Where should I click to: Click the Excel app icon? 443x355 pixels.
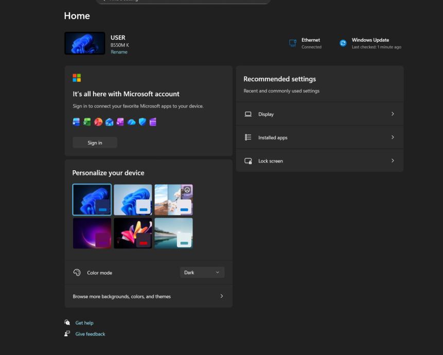click(x=87, y=122)
